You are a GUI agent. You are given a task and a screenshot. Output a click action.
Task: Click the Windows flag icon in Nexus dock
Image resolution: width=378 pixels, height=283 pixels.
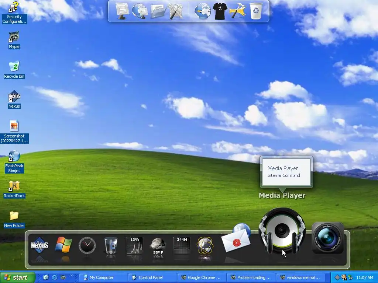[x=63, y=245]
